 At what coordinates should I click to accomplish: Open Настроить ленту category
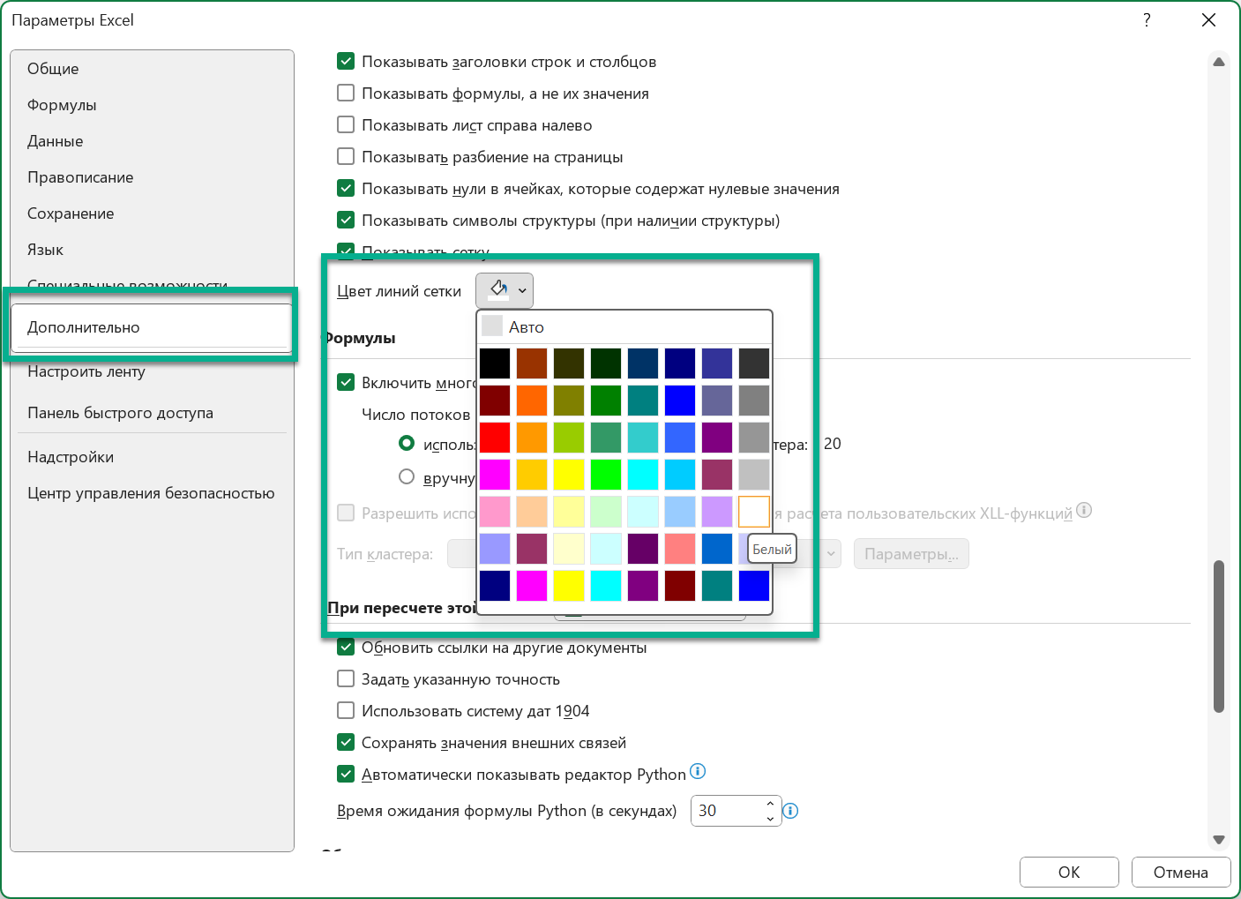click(x=152, y=371)
